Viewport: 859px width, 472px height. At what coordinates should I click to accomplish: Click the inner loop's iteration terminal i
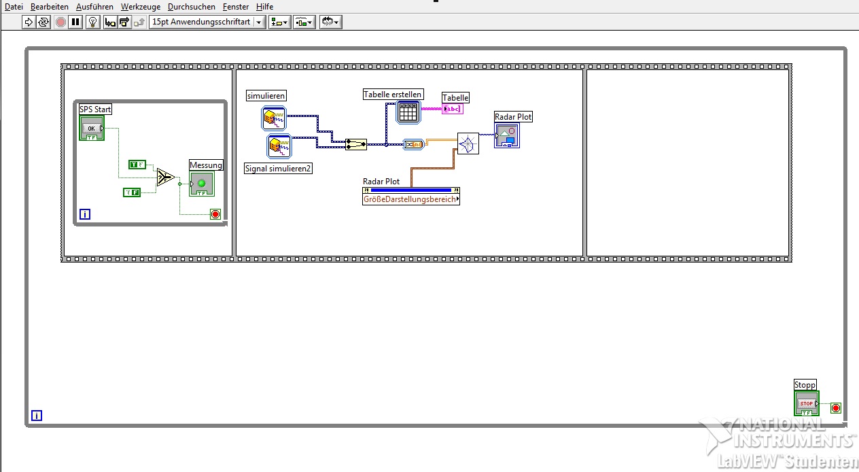tap(85, 214)
